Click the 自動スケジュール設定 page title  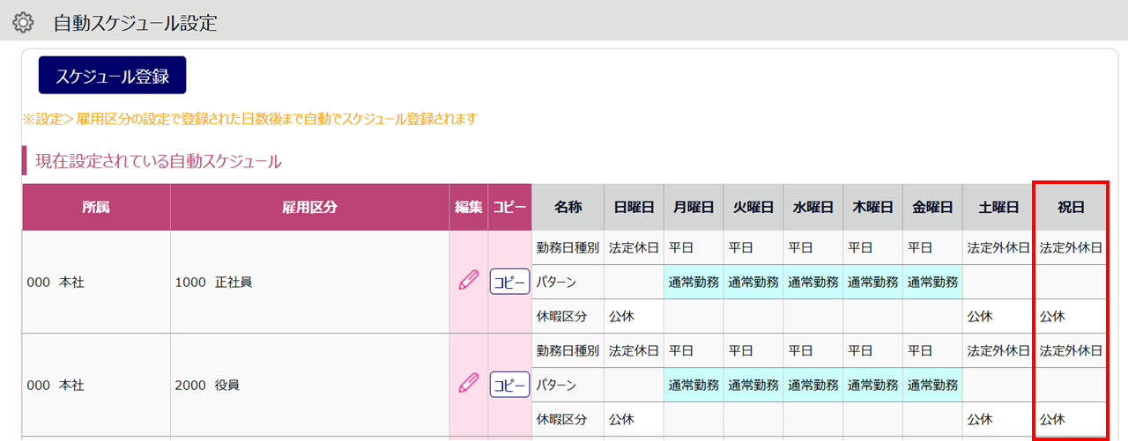click(x=135, y=23)
